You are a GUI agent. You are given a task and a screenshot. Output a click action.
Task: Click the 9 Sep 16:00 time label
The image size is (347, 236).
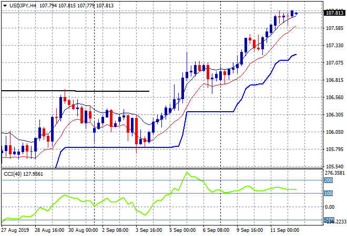tap(250, 230)
